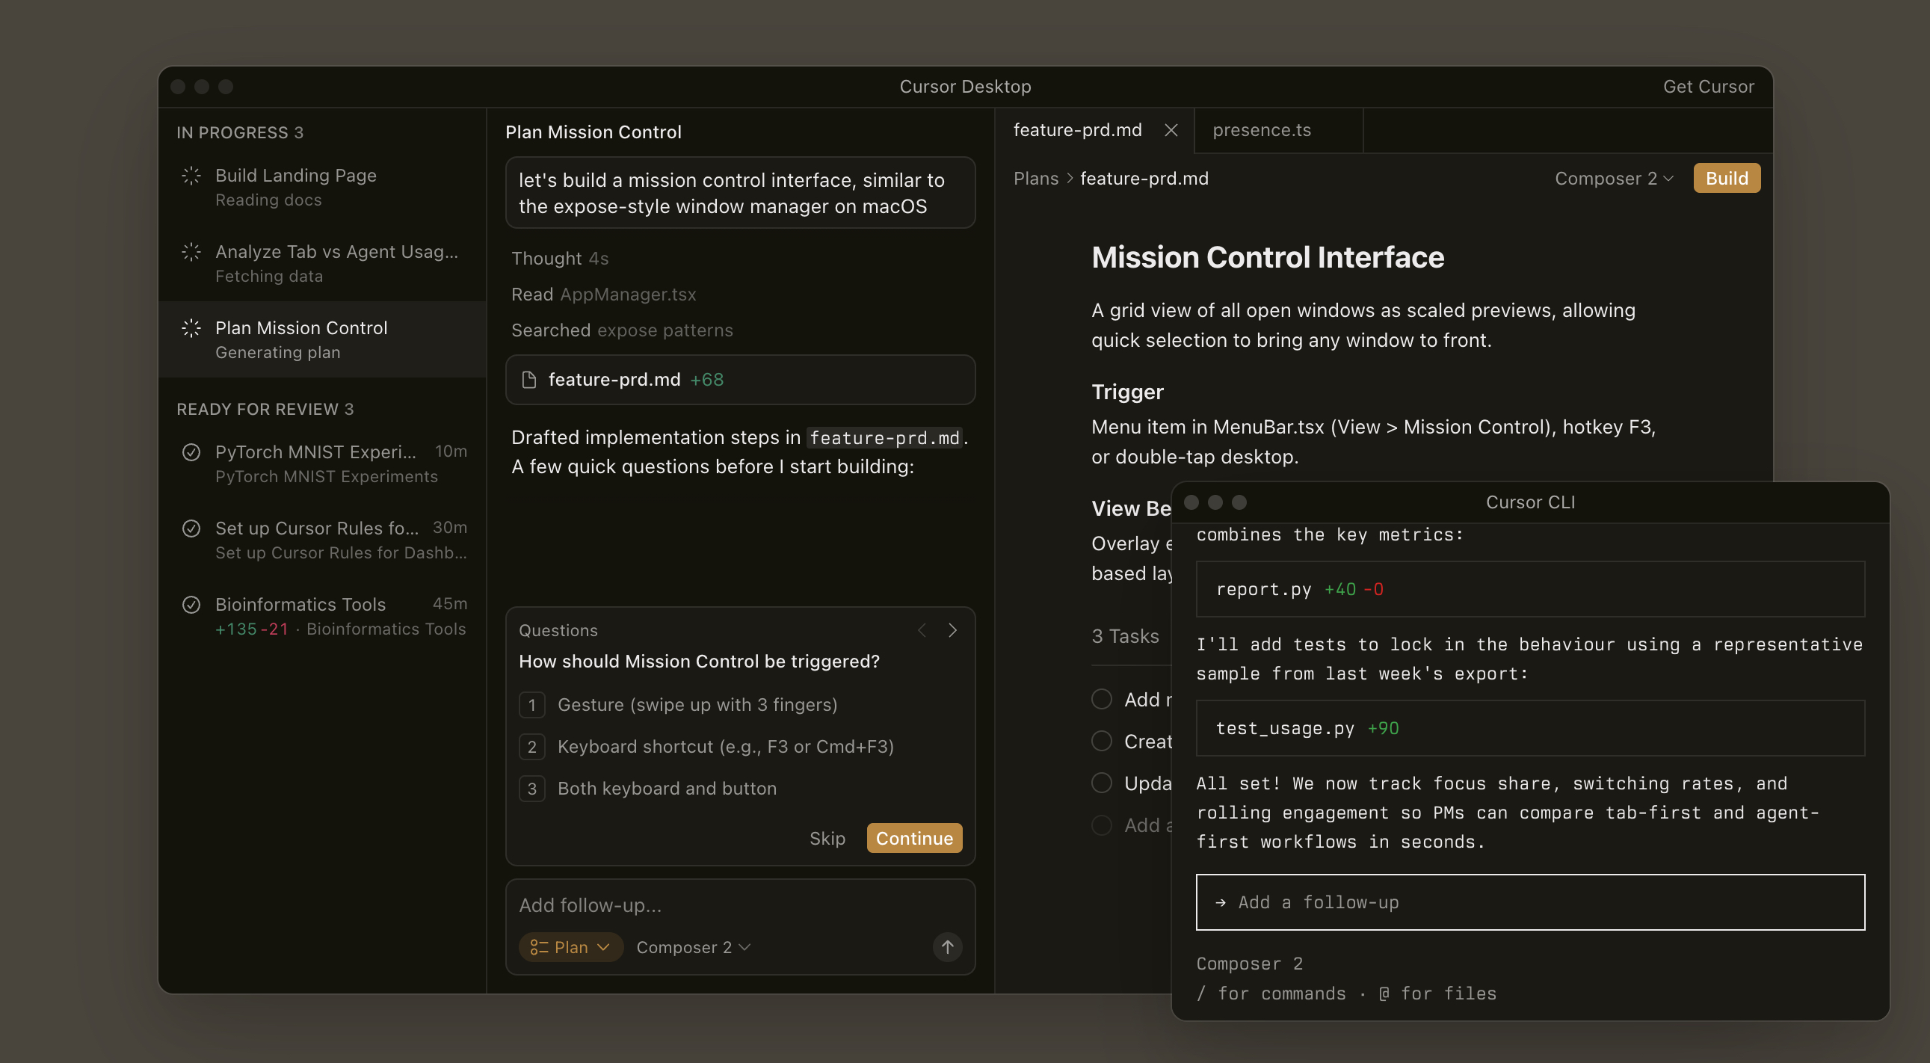Click Skip in the Questions panel
The height and width of the screenshot is (1063, 1930).
click(827, 838)
